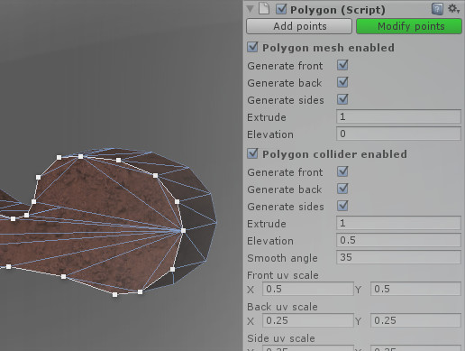Collapse the Polygon (Script) component foldout
465x351 pixels.
coord(250,9)
